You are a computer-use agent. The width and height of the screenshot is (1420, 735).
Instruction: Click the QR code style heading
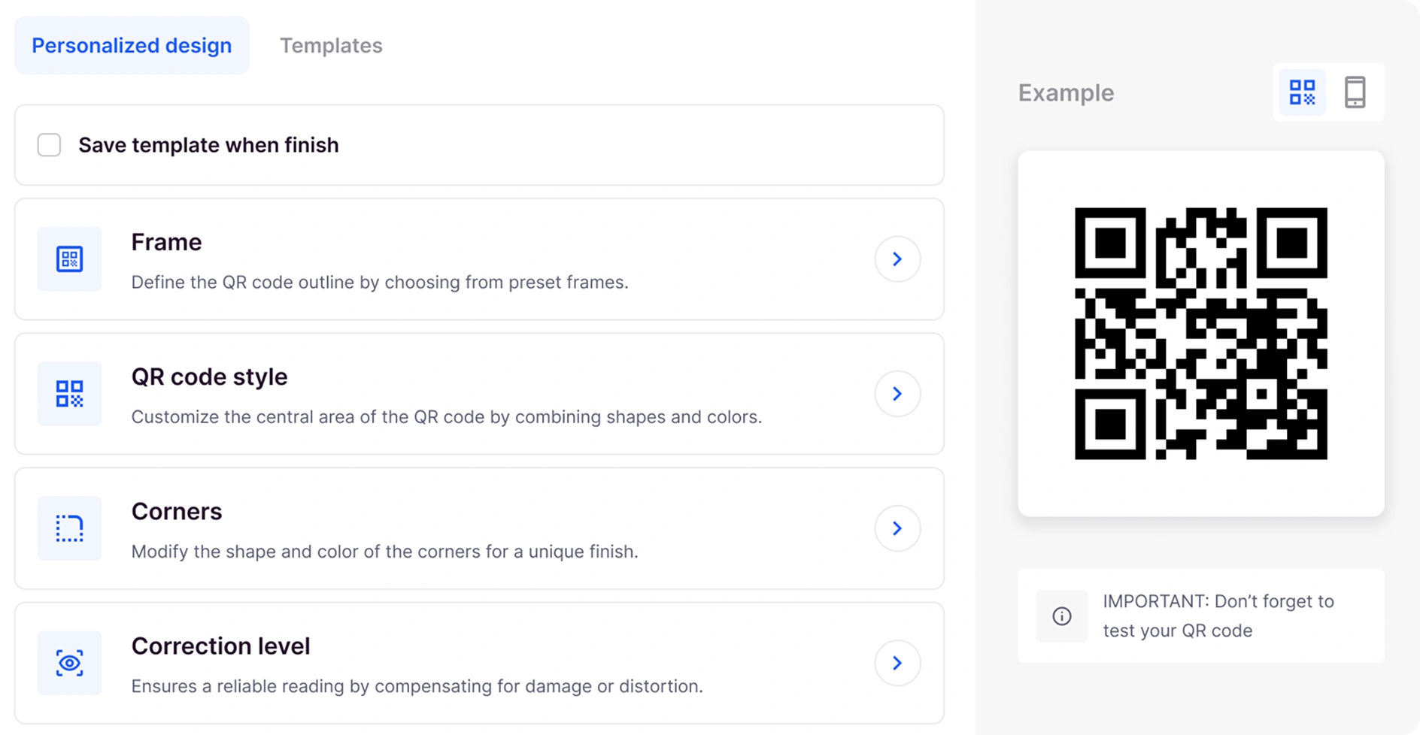(x=209, y=377)
